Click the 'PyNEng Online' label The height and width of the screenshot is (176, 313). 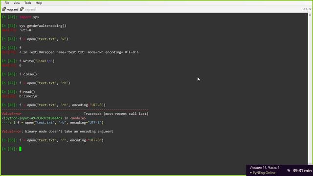tap(264, 173)
